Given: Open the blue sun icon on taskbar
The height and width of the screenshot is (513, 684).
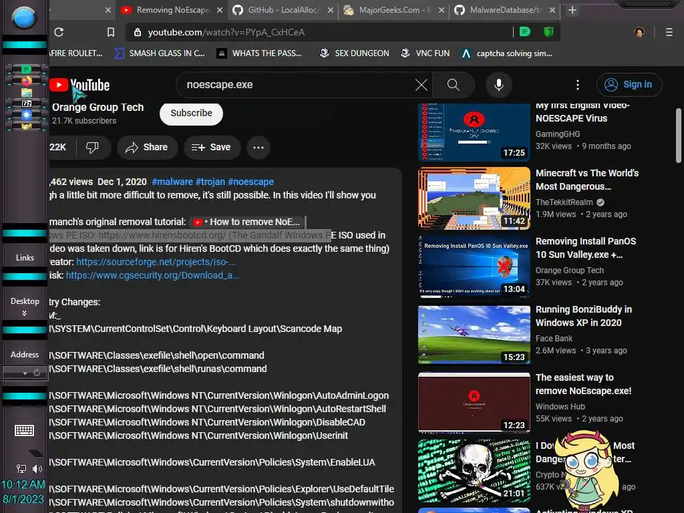Looking at the screenshot, I should pyautogui.click(x=27, y=115).
